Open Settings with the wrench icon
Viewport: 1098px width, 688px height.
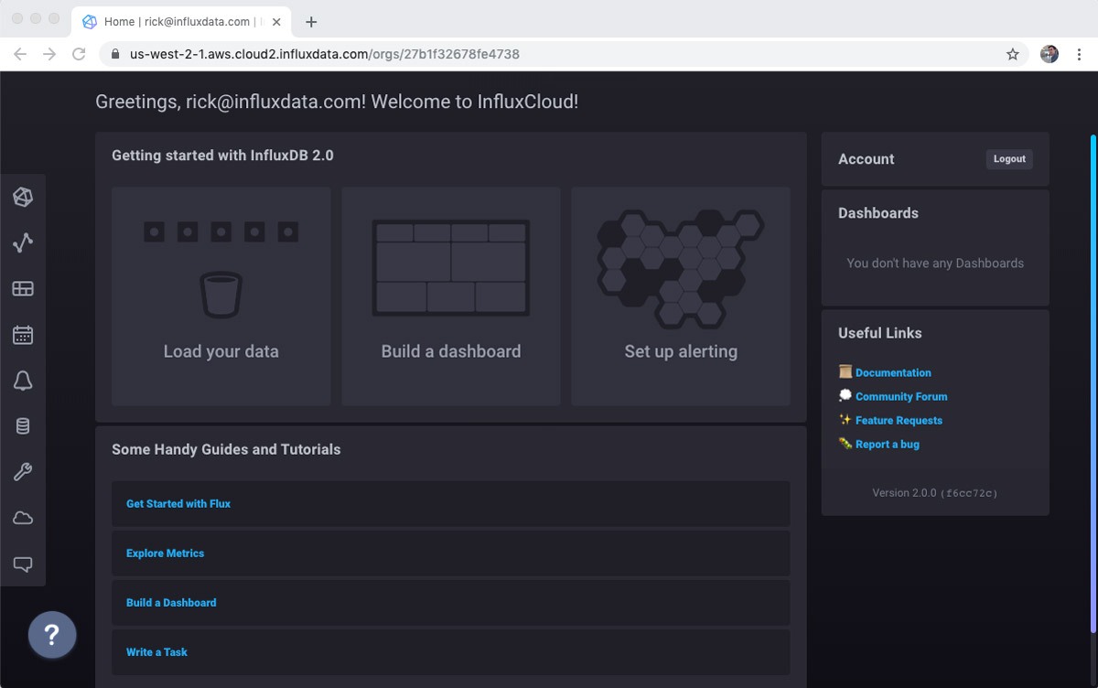23,471
